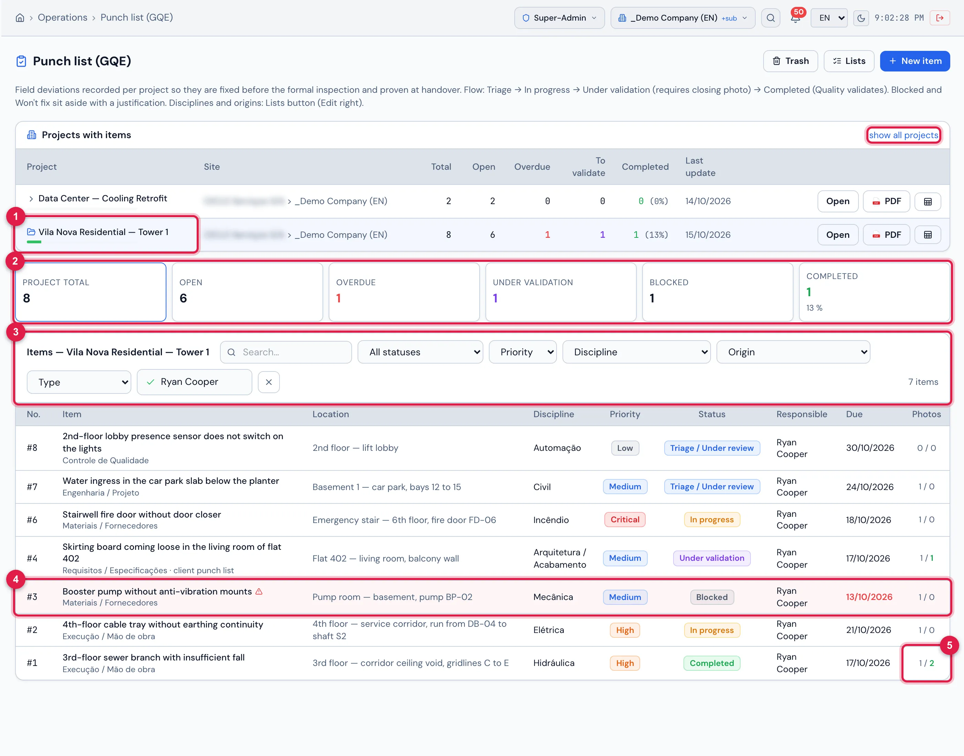964x756 pixels.
Task: Click the 1 / 2 photos count on item #1
Action: click(926, 664)
